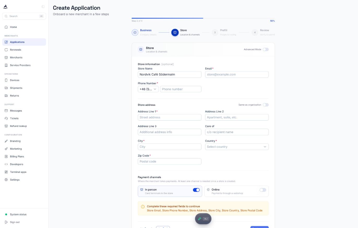Jump to the Prefill step
Viewport: 358px width, 228px height.
coord(224,32)
